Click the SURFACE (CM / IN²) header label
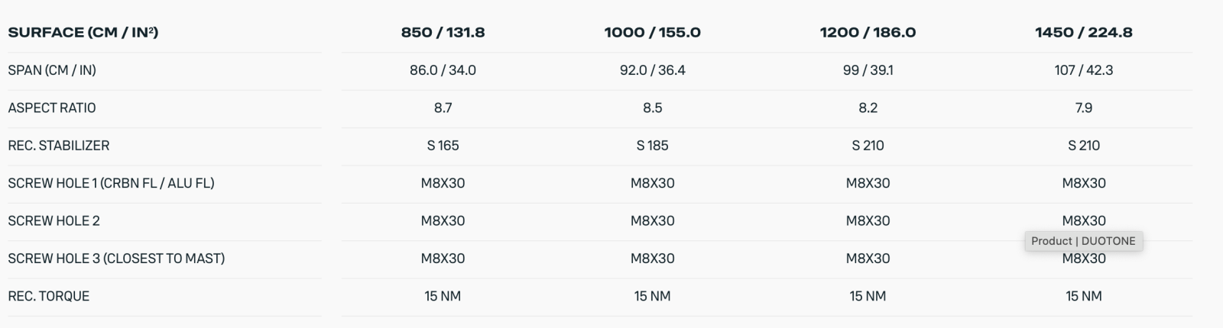 pos(83,33)
